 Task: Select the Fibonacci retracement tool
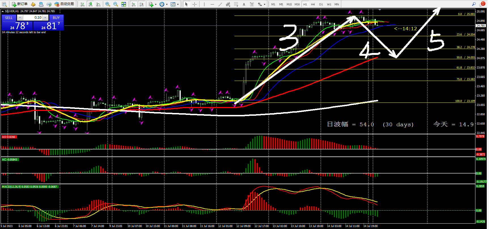[236, 4]
